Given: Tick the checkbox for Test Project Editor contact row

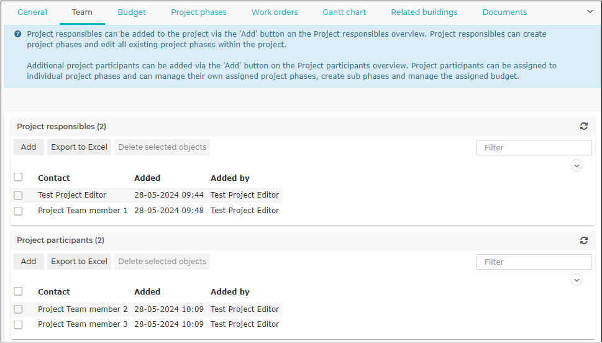Looking at the screenshot, I should tap(18, 196).
